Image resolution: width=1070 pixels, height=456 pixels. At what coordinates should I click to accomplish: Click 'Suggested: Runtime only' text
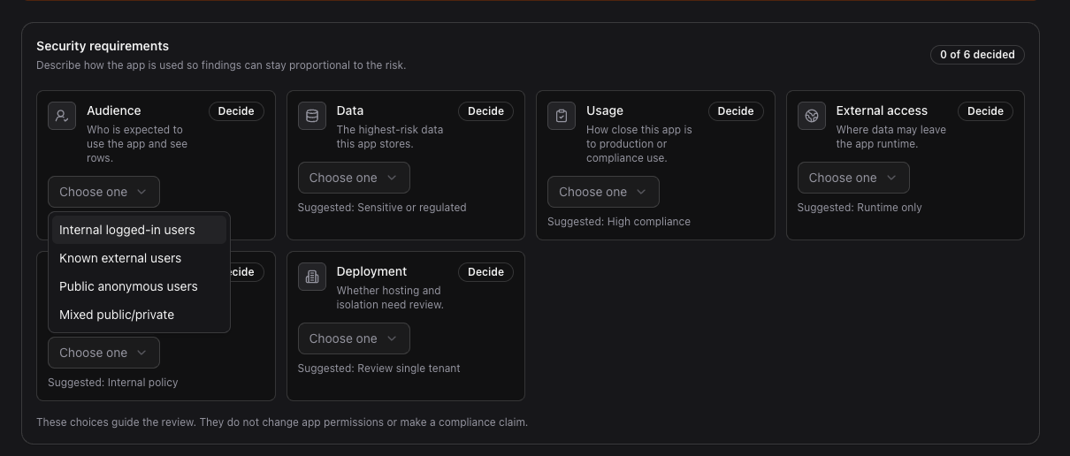point(860,208)
